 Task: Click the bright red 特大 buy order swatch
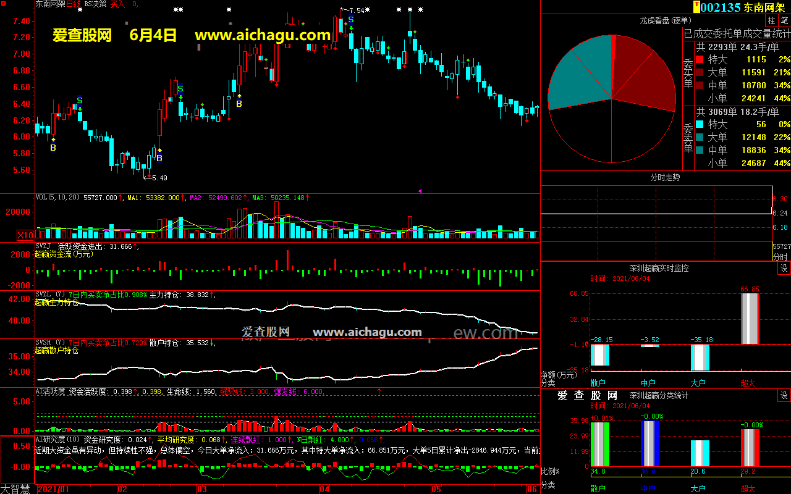700,60
